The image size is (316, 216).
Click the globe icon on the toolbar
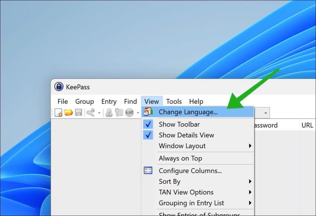pyautogui.click(x=130, y=112)
